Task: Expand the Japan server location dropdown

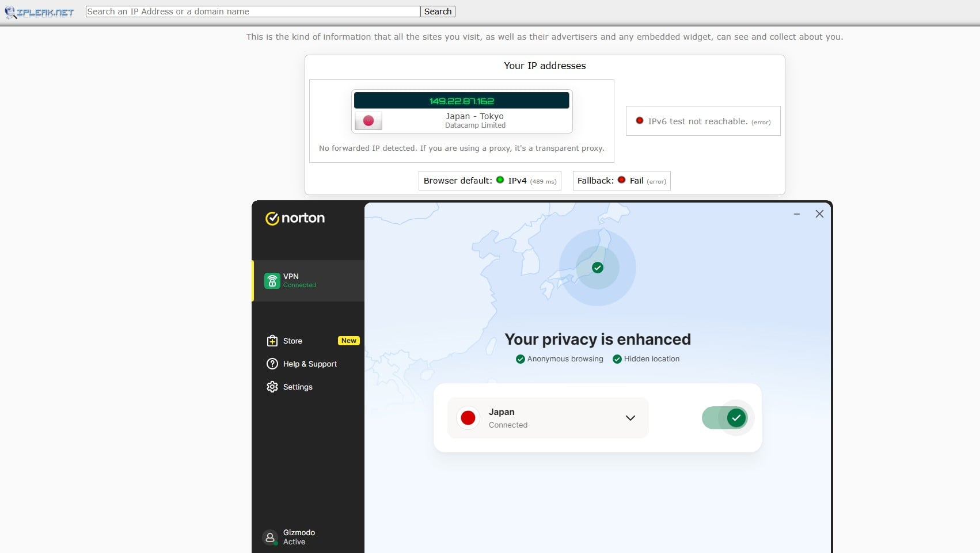Action: 630,418
